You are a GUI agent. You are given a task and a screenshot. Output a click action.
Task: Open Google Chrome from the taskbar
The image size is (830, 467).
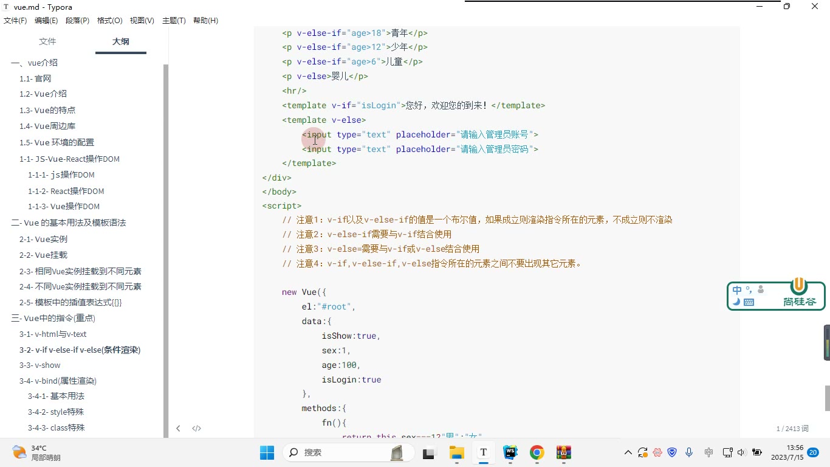click(x=537, y=452)
